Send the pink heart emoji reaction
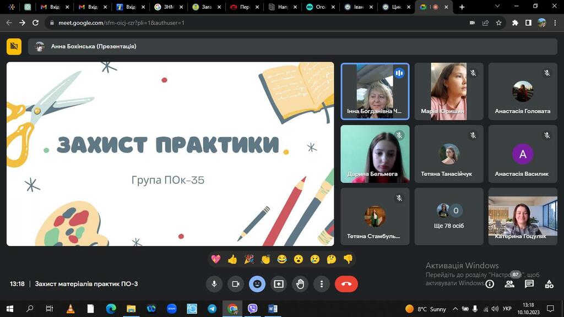 (216, 259)
